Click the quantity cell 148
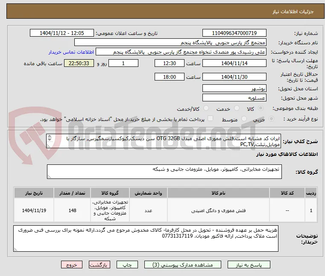Image resolution: width=325 pixels, height=276 pixels. [72, 210]
